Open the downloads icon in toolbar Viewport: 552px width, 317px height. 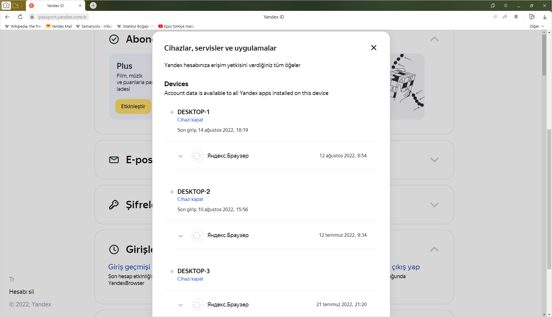tap(545, 17)
